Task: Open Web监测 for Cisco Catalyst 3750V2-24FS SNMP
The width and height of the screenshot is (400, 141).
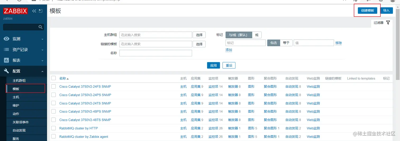Action: (313, 87)
